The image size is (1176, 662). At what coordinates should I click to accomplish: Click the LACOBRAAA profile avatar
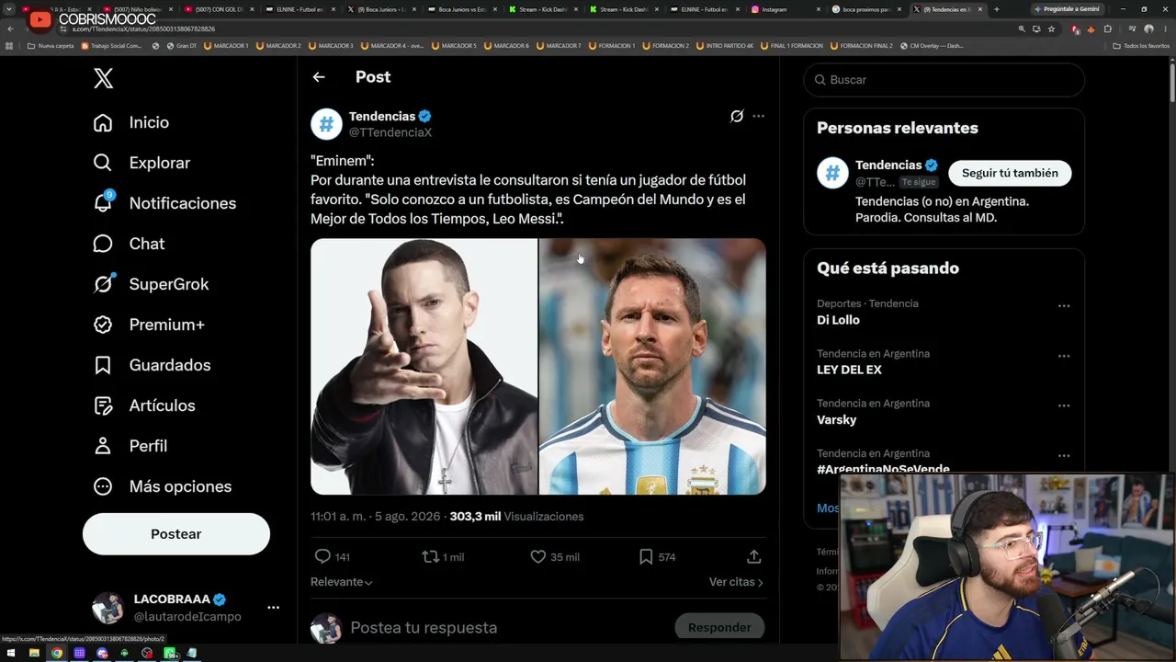click(107, 608)
